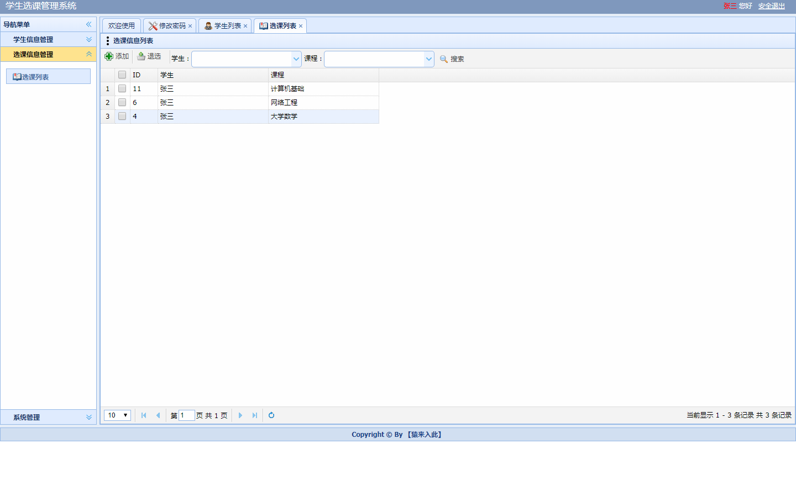Image resolution: width=796 pixels, height=491 pixels.
Task: Switch to the 修改密码 tab
Action: 169,26
